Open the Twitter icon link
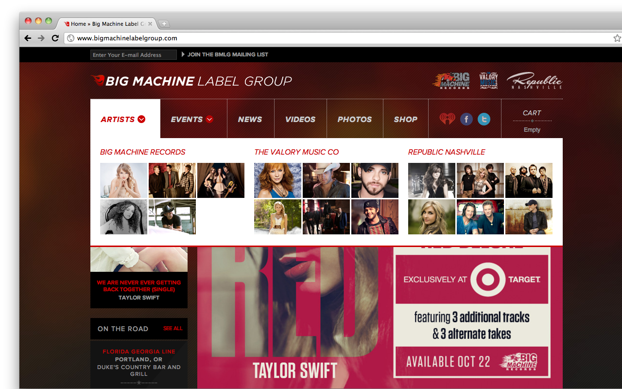This screenshot has height=389, width=622. pos(484,119)
